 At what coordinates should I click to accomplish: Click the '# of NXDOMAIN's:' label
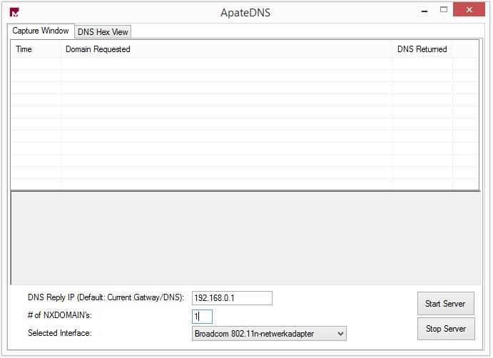[60, 315]
